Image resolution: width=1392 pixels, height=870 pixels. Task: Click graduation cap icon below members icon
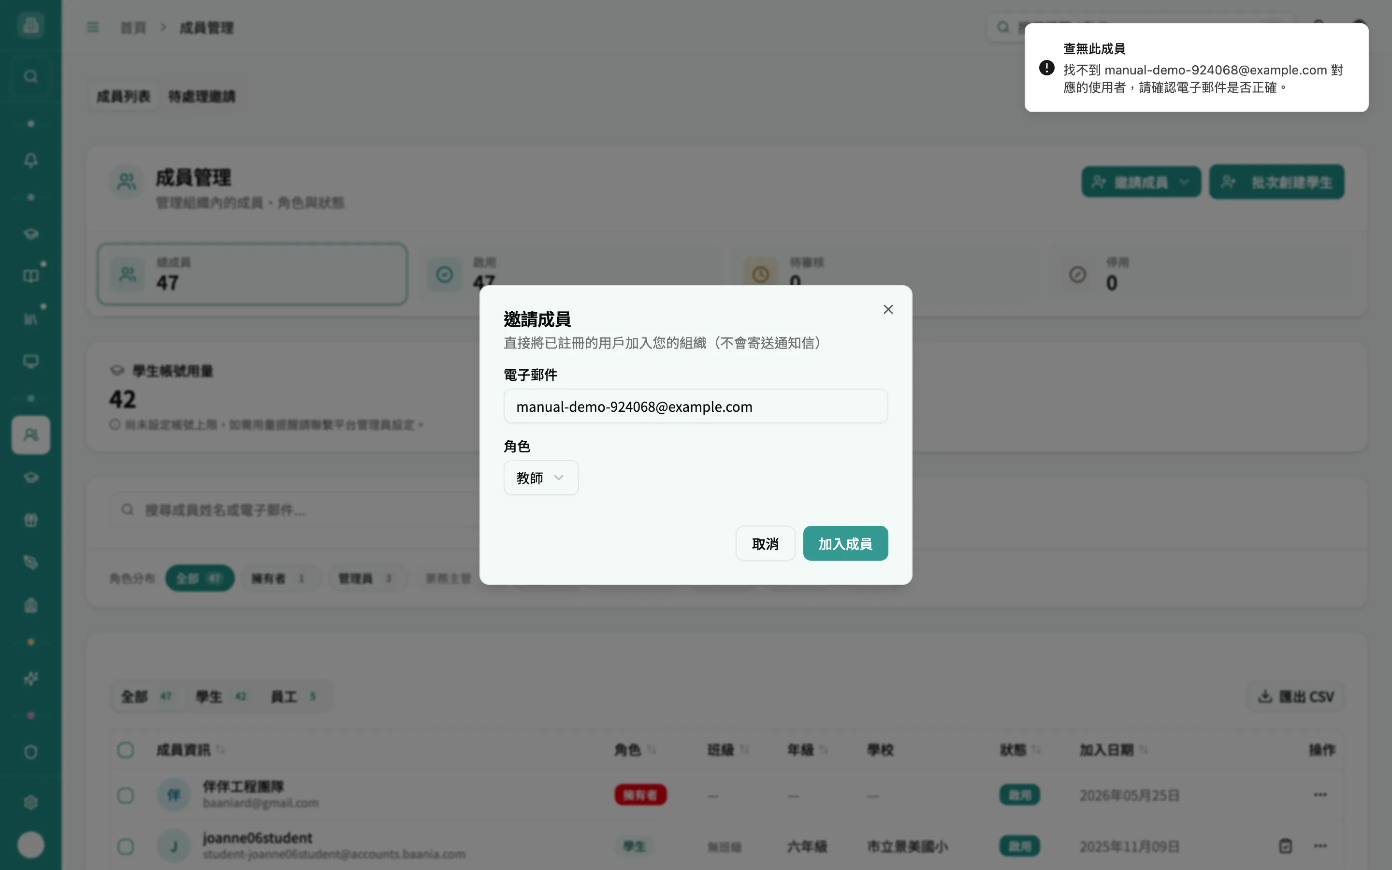[30, 478]
